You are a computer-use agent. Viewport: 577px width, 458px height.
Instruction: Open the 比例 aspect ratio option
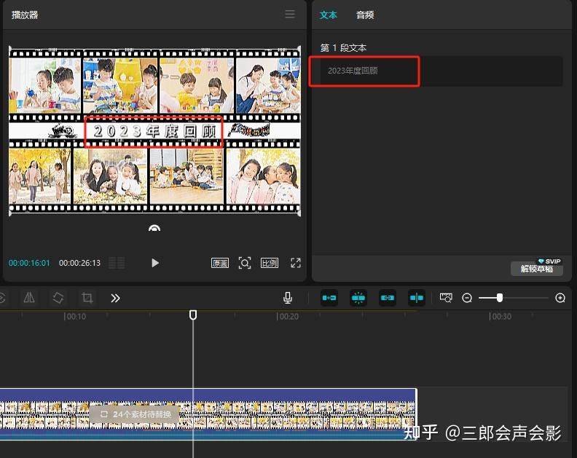[x=270, y=263]
